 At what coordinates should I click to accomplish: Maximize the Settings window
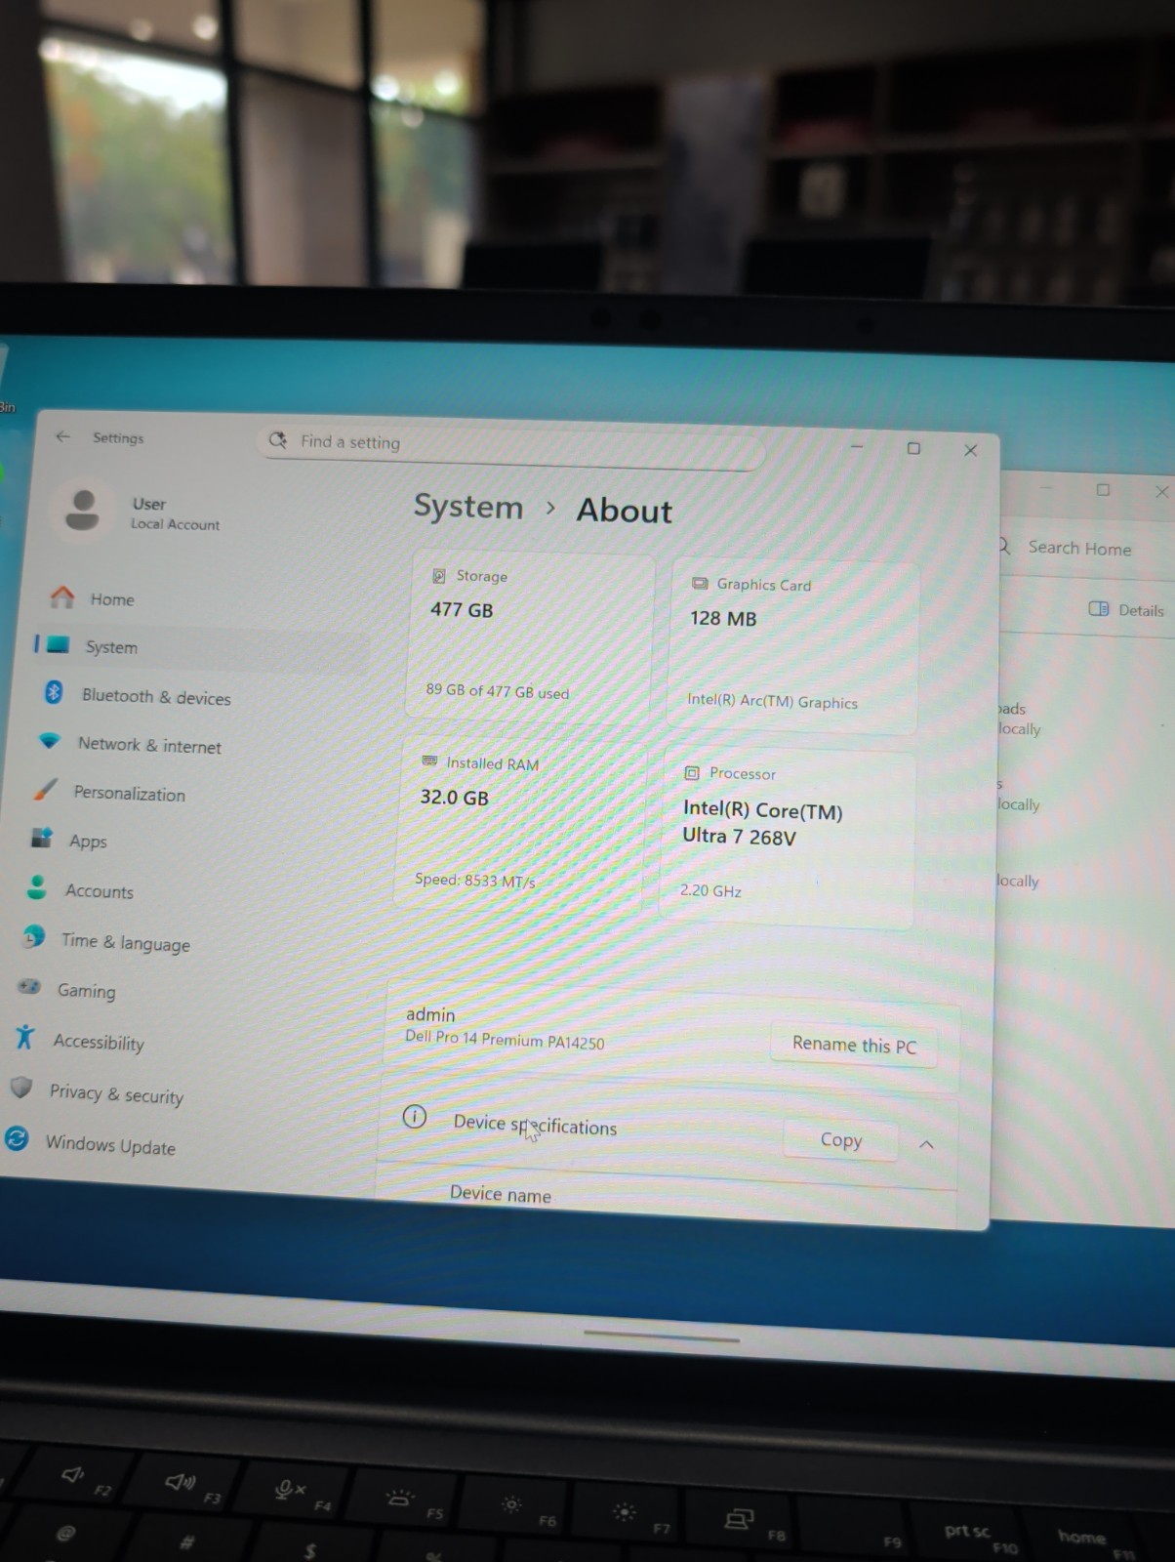(913, 448)
